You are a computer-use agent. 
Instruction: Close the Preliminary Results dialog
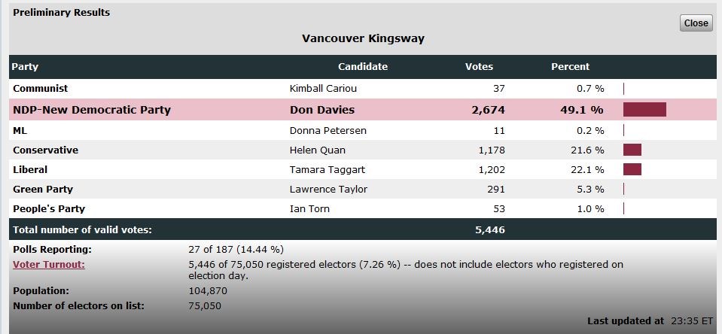[x=696, y=23]
